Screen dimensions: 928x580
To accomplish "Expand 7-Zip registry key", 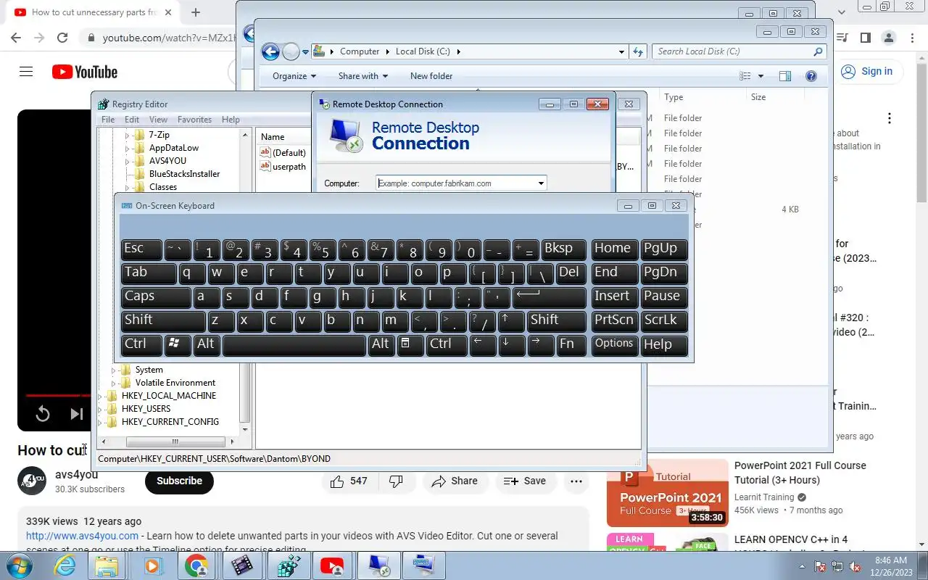I will point(127,135).
